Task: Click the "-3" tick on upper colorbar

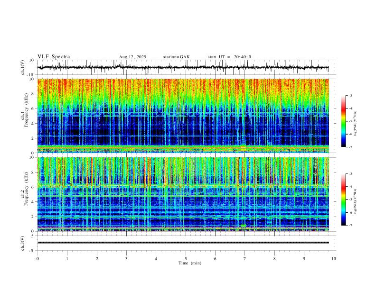Action: click(350, 95)
